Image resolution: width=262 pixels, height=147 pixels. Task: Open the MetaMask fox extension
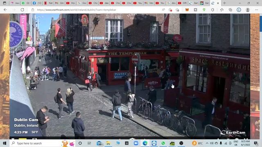187,10
